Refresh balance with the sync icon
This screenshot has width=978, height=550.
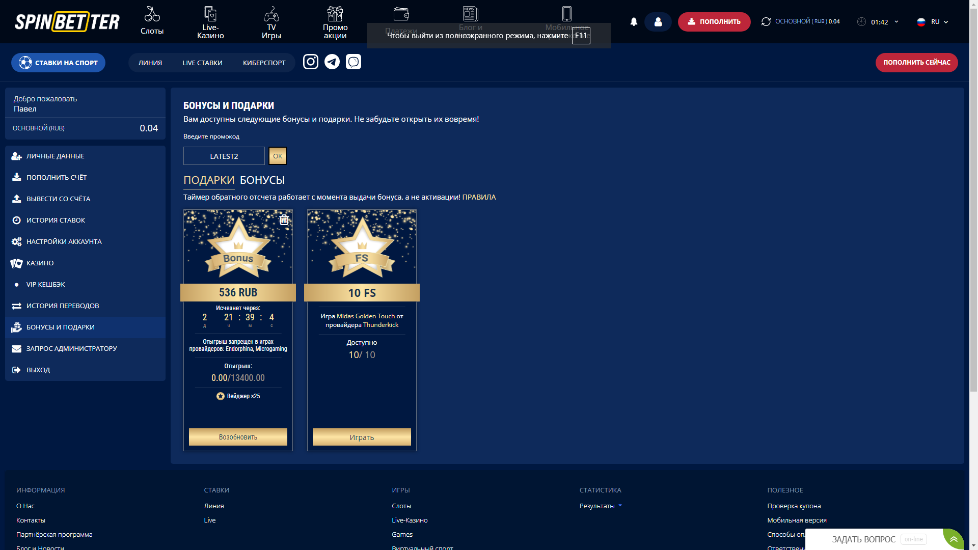[766, 22]
